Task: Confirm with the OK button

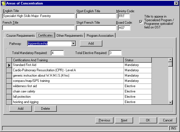Action: click(x=148, y=120)
